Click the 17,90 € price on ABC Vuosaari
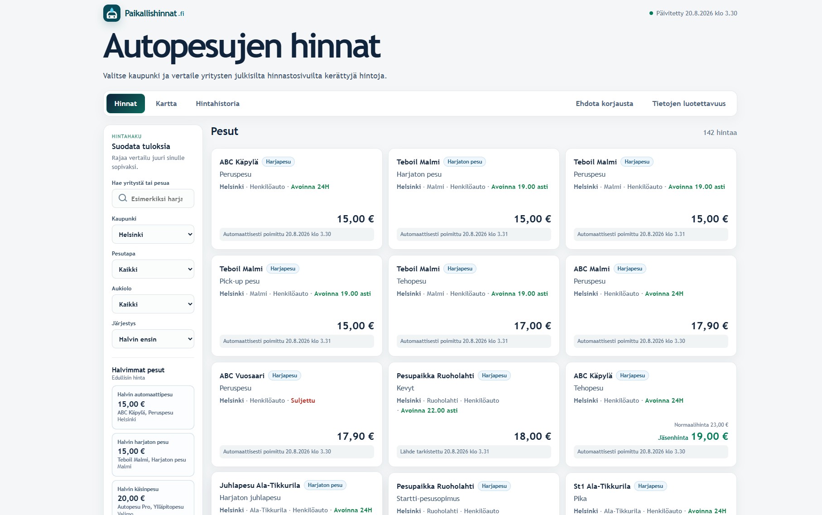Image resolution: width=822 pixels, height=515 pixels. click(355, 436)
